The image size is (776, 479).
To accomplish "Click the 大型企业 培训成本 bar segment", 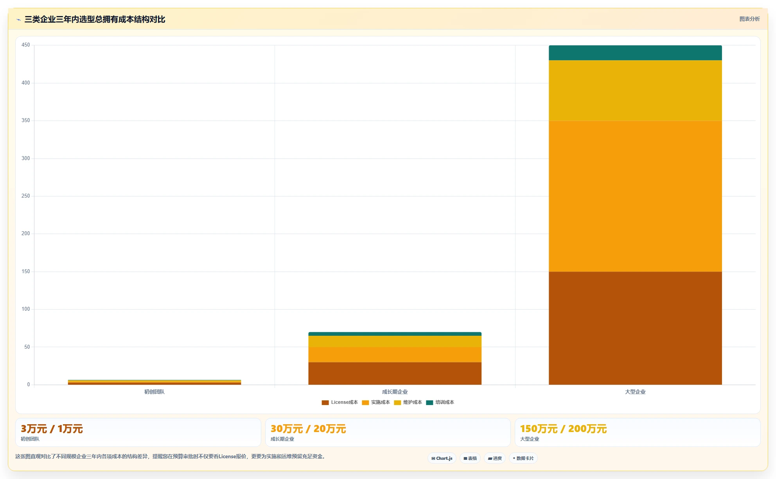I will 635,53.
